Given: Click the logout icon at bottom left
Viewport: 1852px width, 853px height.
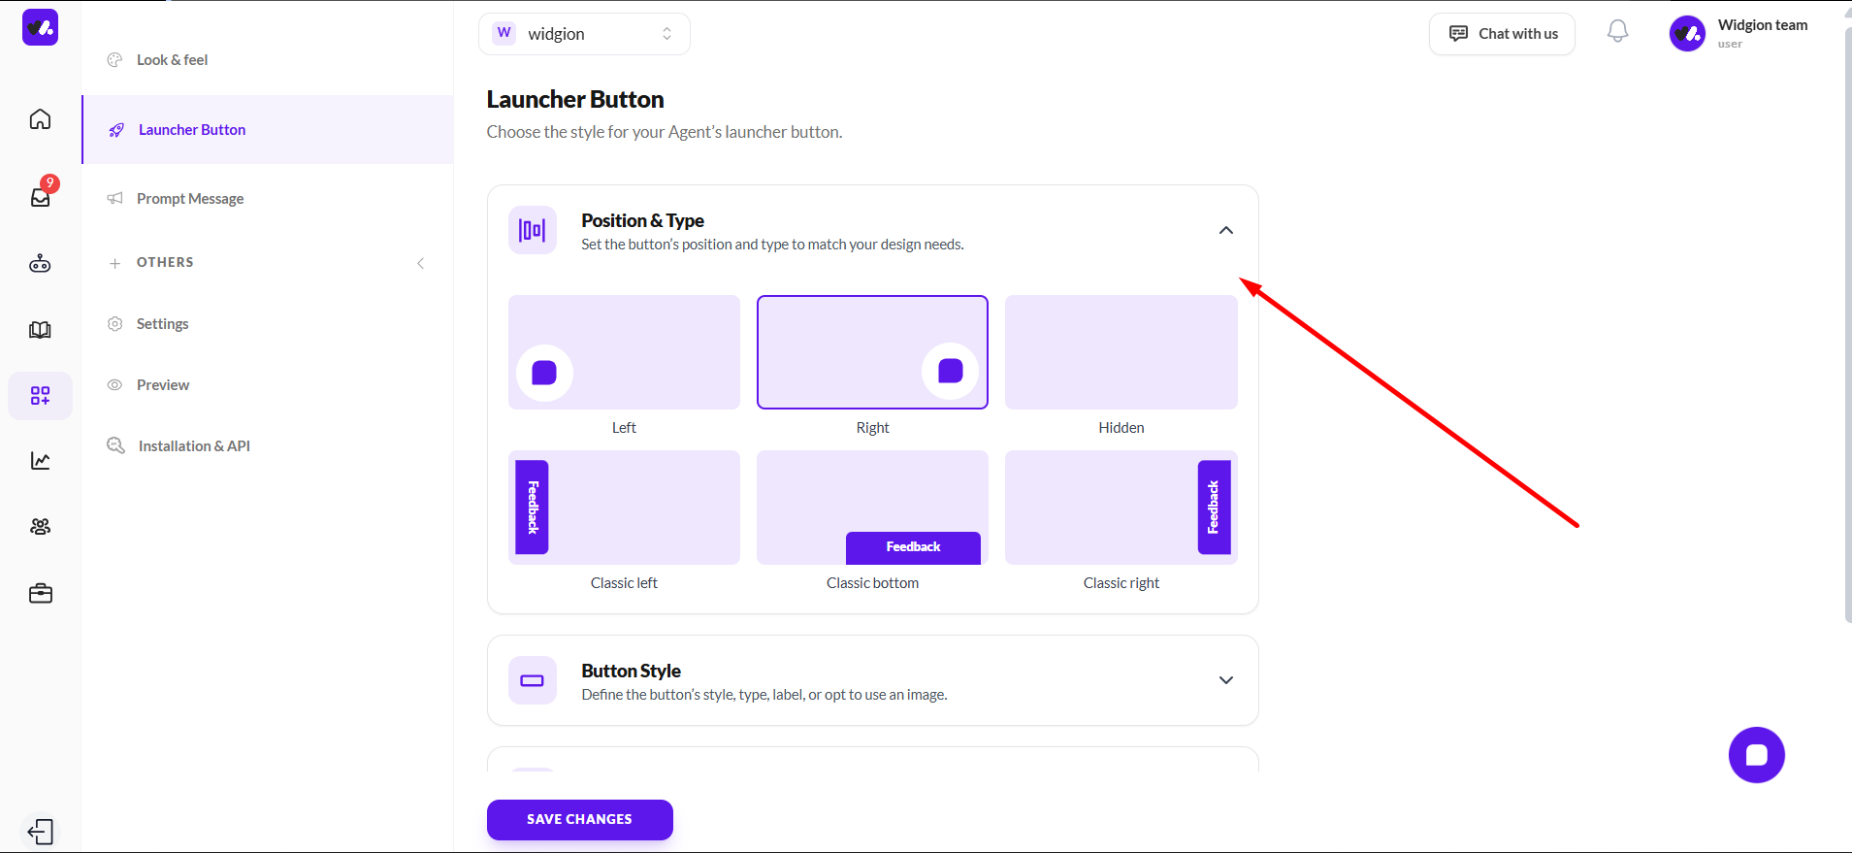Looking at the screenshot, I should (x=41, y=832).
